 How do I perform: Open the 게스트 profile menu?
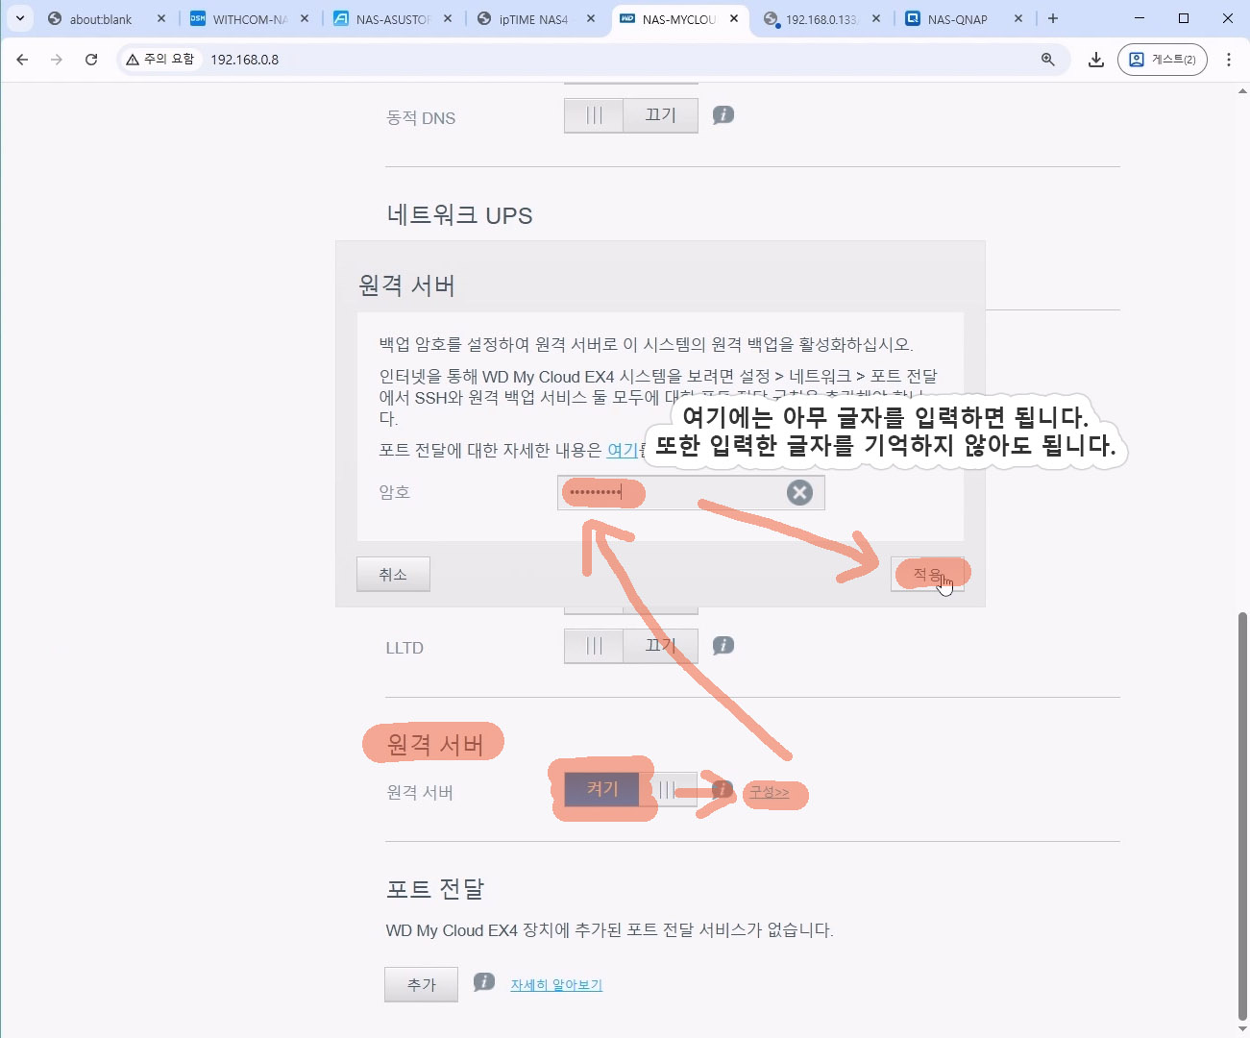click(1162, 60)
